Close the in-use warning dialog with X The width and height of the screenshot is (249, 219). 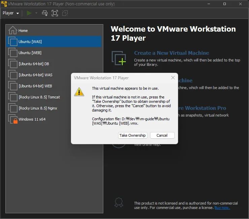point(173,78)
